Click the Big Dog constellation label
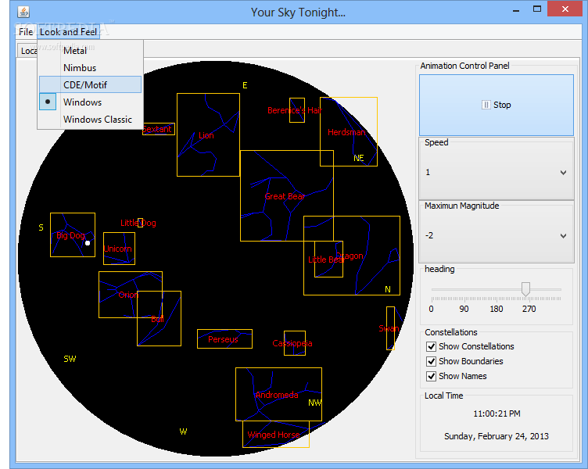Screen dimensions: 588x469 pyautogui.click(x=70, y=235)
